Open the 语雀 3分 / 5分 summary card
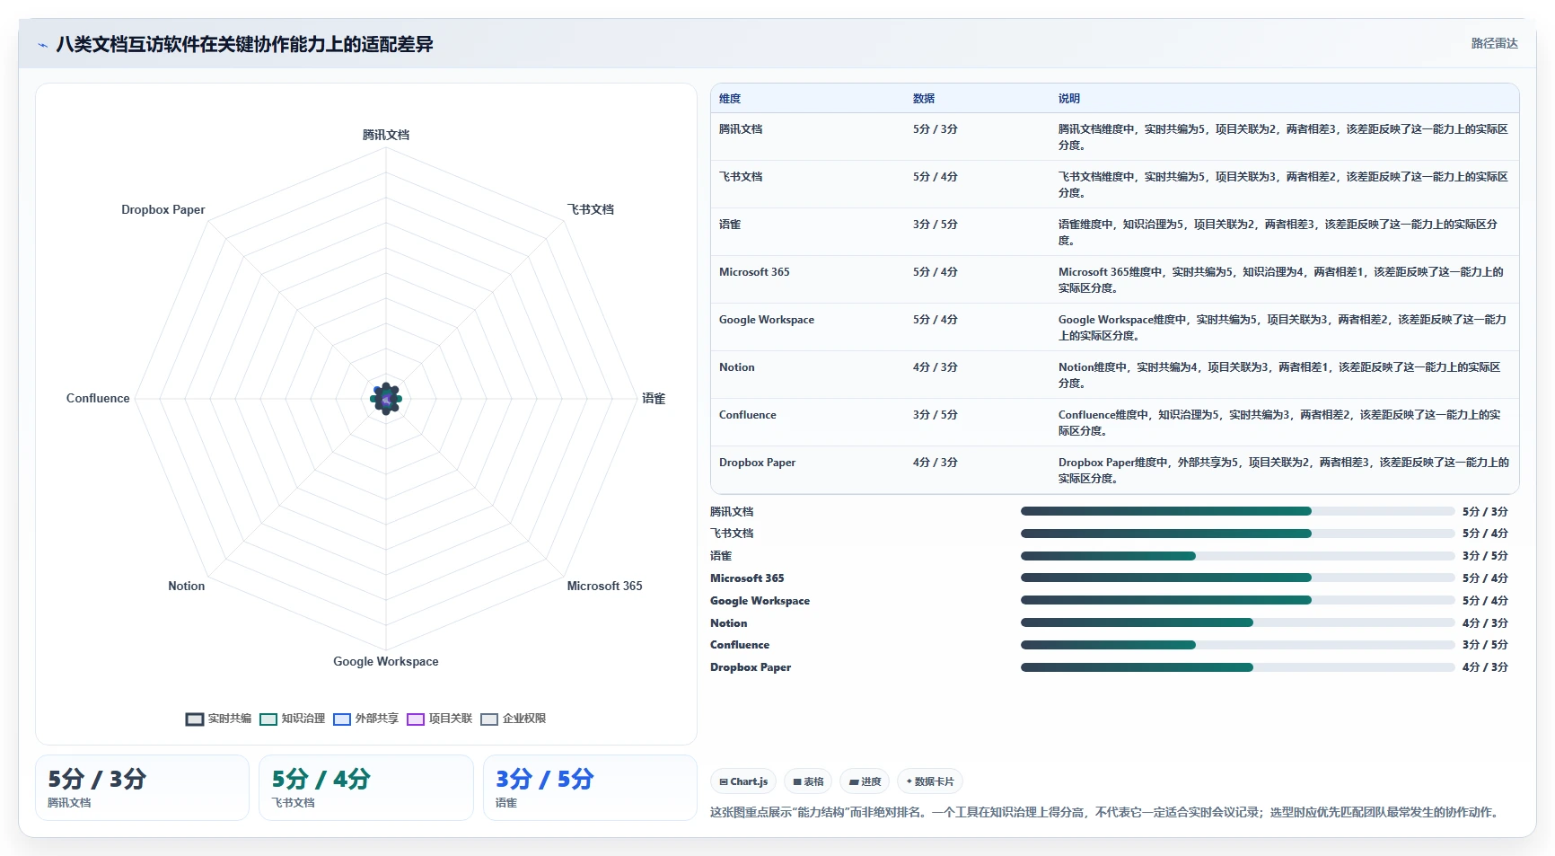 [x=590, y=788]
